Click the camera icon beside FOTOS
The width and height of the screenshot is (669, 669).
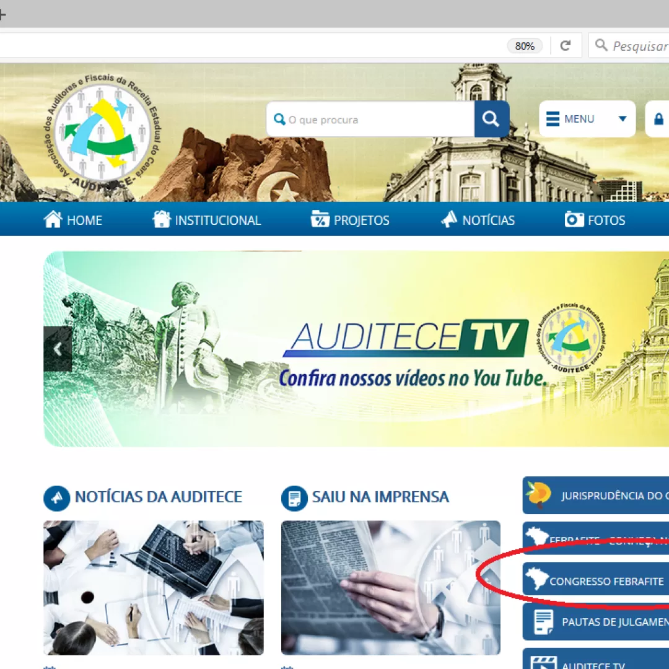pyautogui.click(x=574, y=219)
